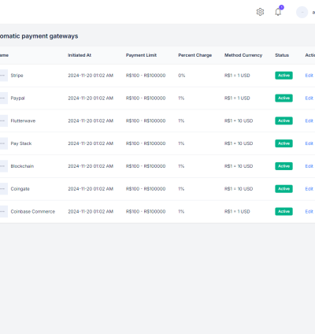Click the Initiated At column header
The image size is (315, 334).
pyautogui.click(x=80, y=55)
